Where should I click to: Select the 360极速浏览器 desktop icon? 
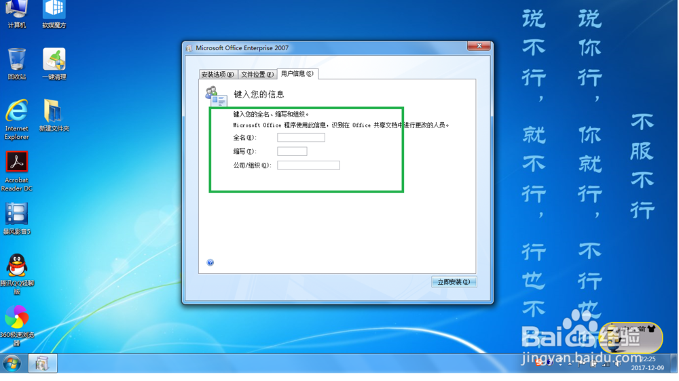[x=16, y=325]
